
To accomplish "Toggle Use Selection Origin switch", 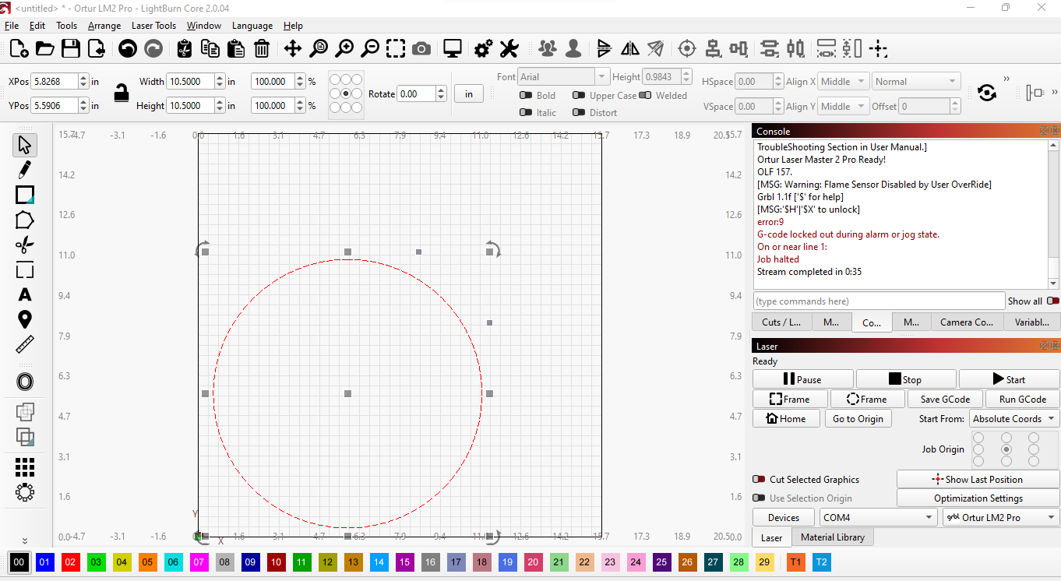I will [759, 498].
